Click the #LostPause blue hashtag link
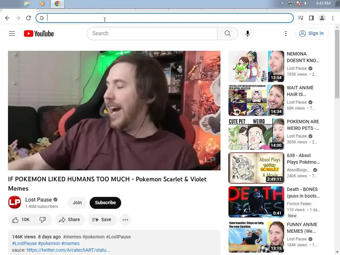Screen dimensions: 340x255 [24, 243]
